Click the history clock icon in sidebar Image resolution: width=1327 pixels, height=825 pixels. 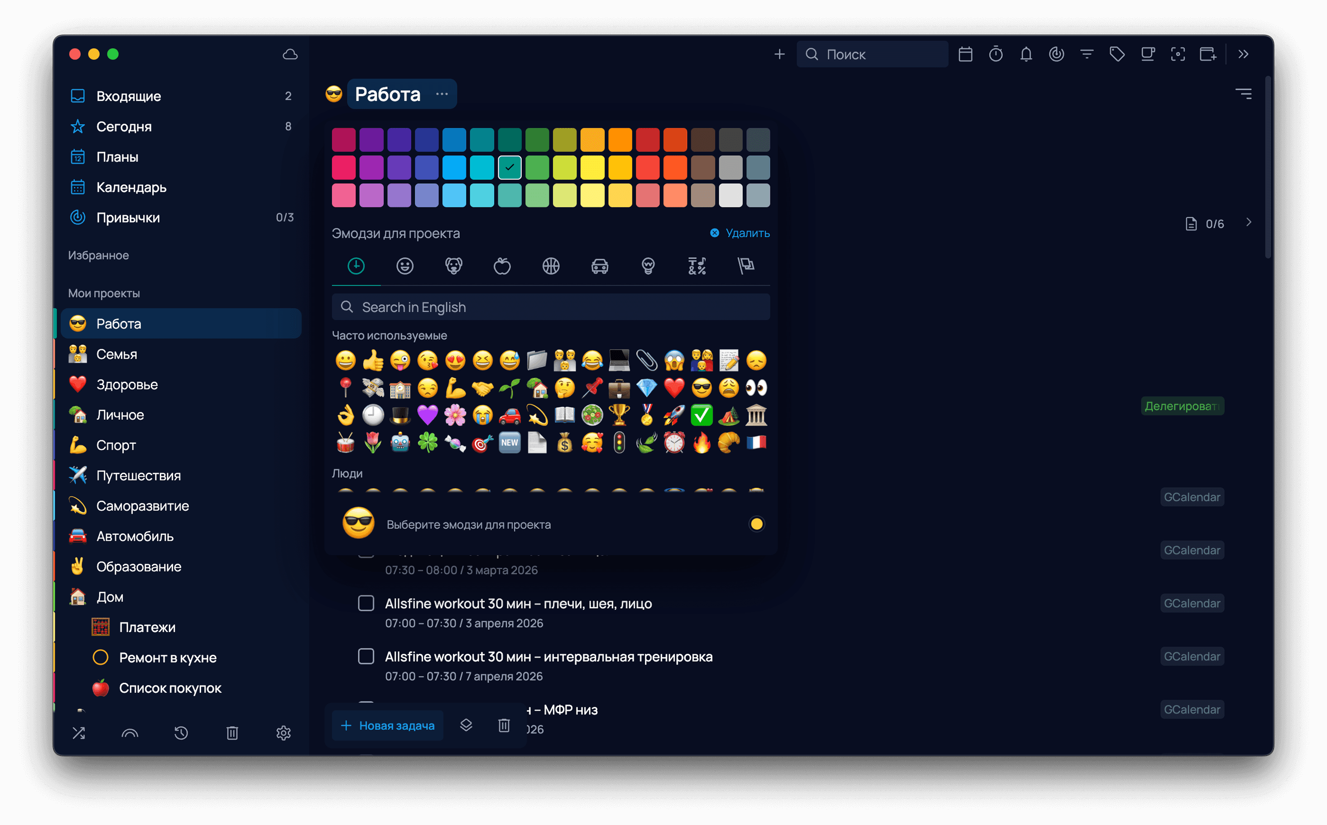pyautogui.click(x=181, y=733)
